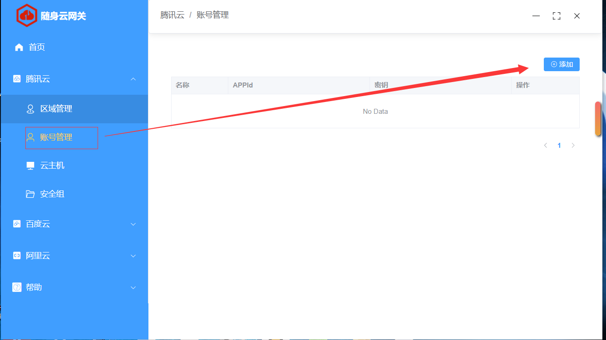This screenshot has width=606, height=340.
Task: Click the 百度云 menu label
Action: (x=38, y=224)
